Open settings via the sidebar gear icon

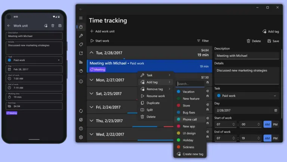pyautogui.click(x=81, y=137)
